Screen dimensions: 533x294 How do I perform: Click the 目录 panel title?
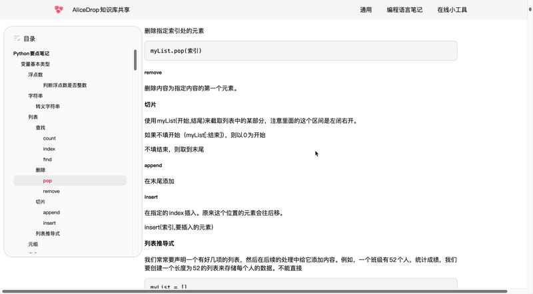(29, 39)
